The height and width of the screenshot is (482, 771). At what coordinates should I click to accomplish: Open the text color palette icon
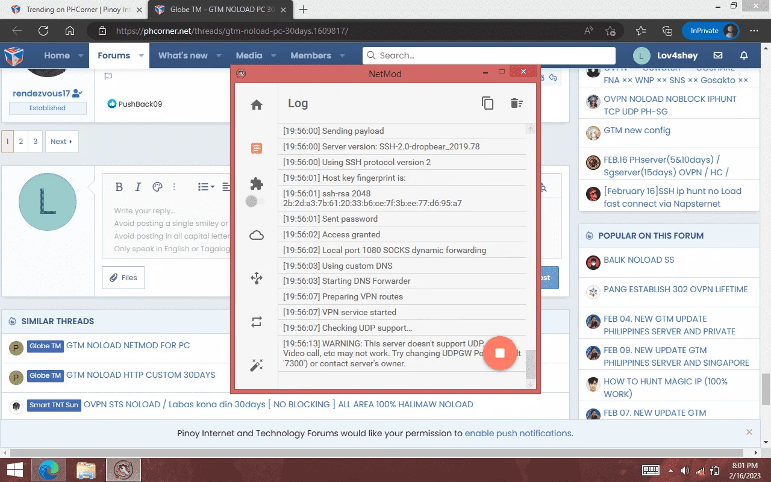point(157,187)
